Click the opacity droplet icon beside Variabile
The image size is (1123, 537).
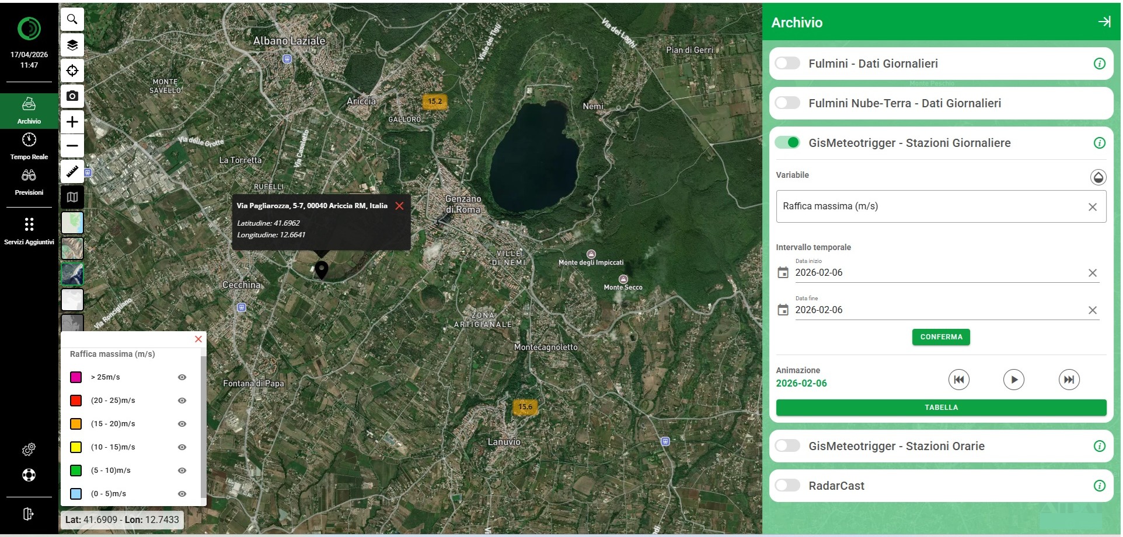pos(1098,177)
